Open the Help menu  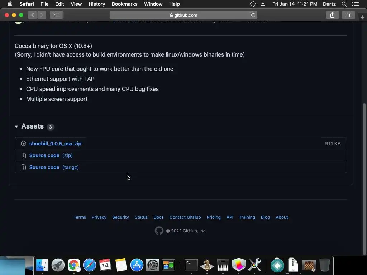coord(175,4)
